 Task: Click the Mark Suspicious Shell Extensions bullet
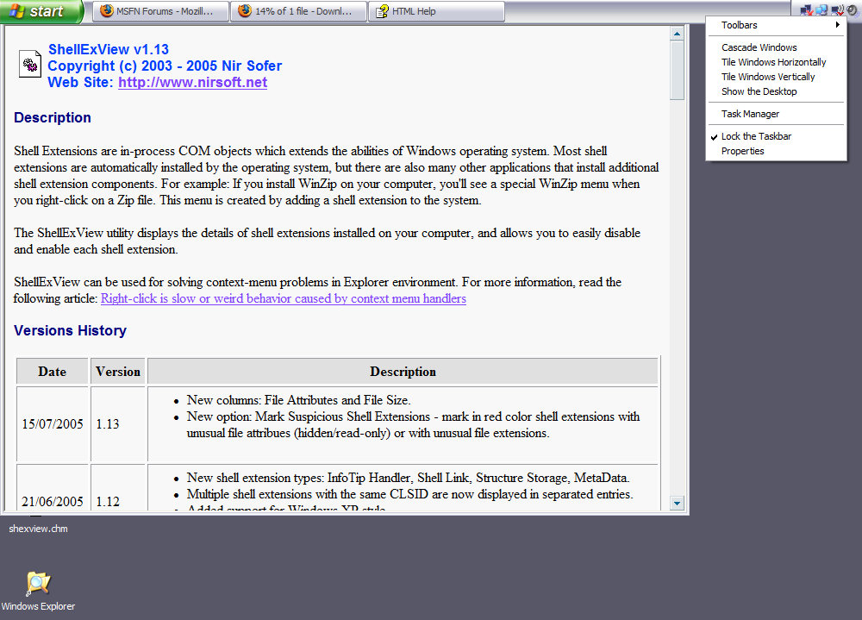coord(414,425)
